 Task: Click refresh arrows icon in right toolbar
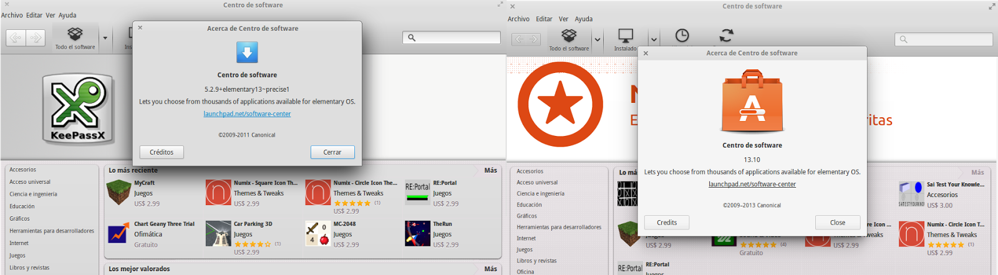pos(726,36)
